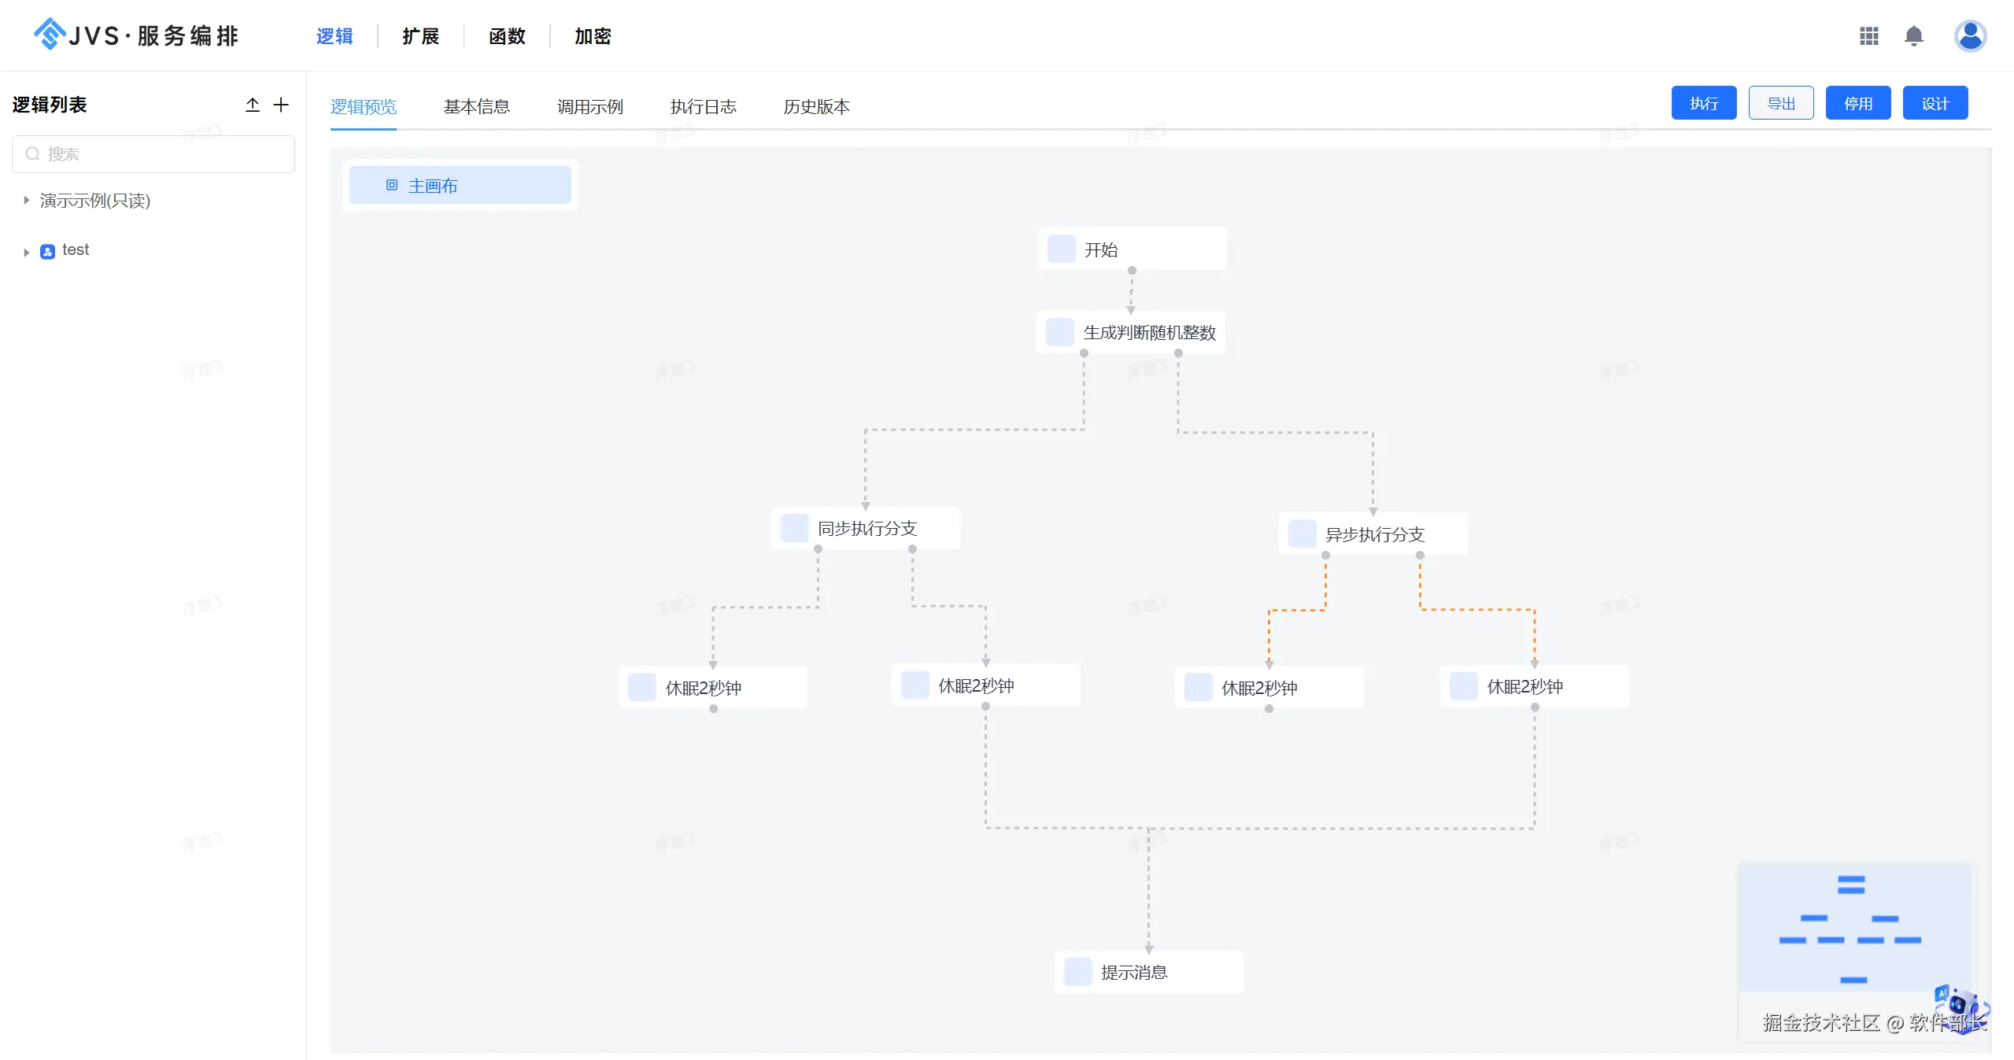Select the 主画布 canvas item
The image size is (2014, 1060).
point(460,186)
